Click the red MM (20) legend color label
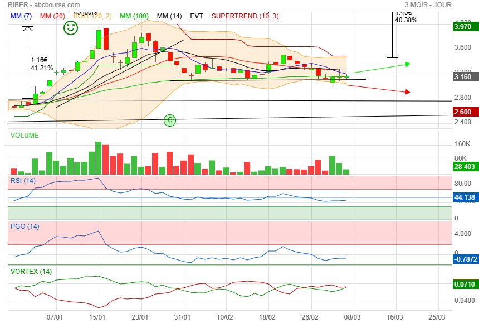 52,16
